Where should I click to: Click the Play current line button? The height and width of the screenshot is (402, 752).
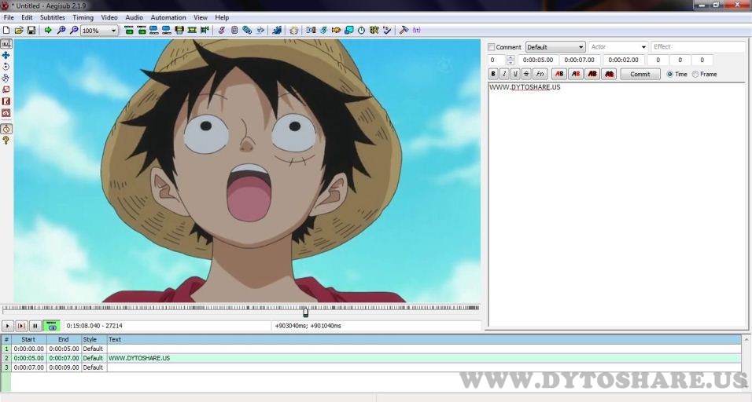click(21, 326)
